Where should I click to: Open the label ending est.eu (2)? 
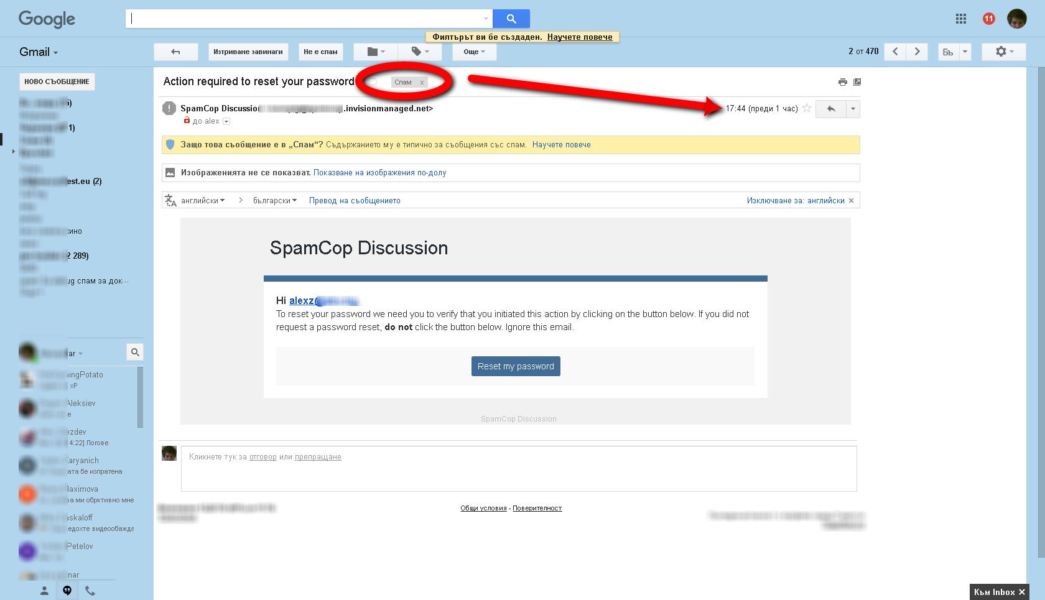pyautogui.click(x=60, y=181)
